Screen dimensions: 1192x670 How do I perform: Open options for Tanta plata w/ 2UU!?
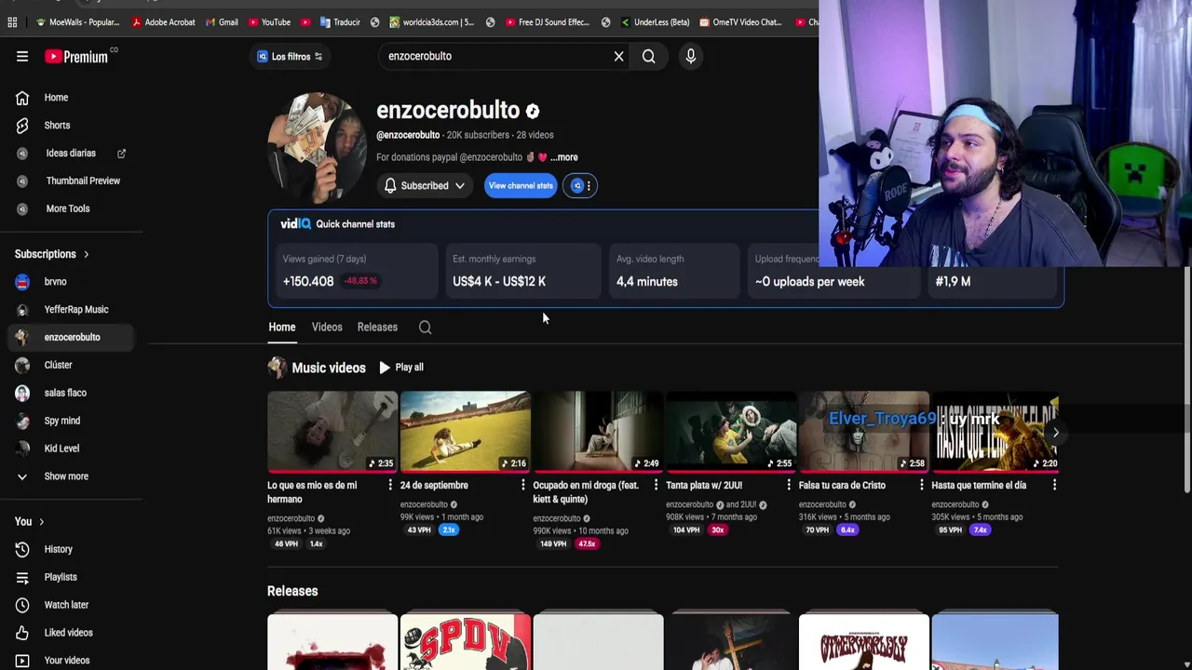tap(788, 485)
